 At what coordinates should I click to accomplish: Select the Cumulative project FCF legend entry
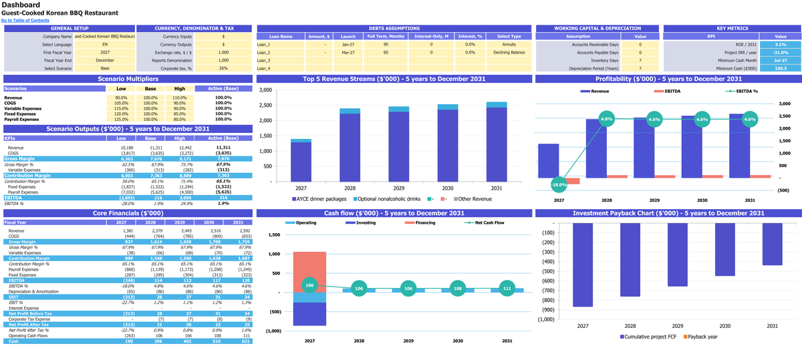648,336
